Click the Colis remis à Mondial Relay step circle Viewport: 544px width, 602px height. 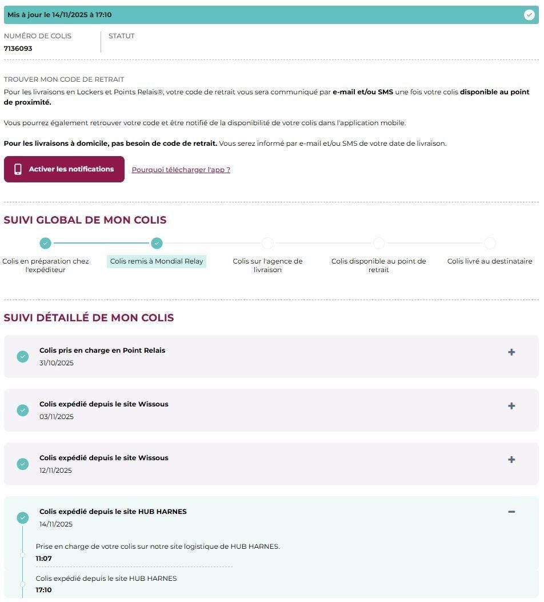157,244
